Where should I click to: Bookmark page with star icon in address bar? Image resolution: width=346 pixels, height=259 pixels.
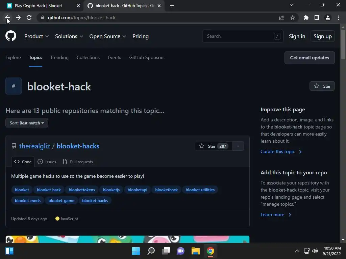[x=293, y=18]
